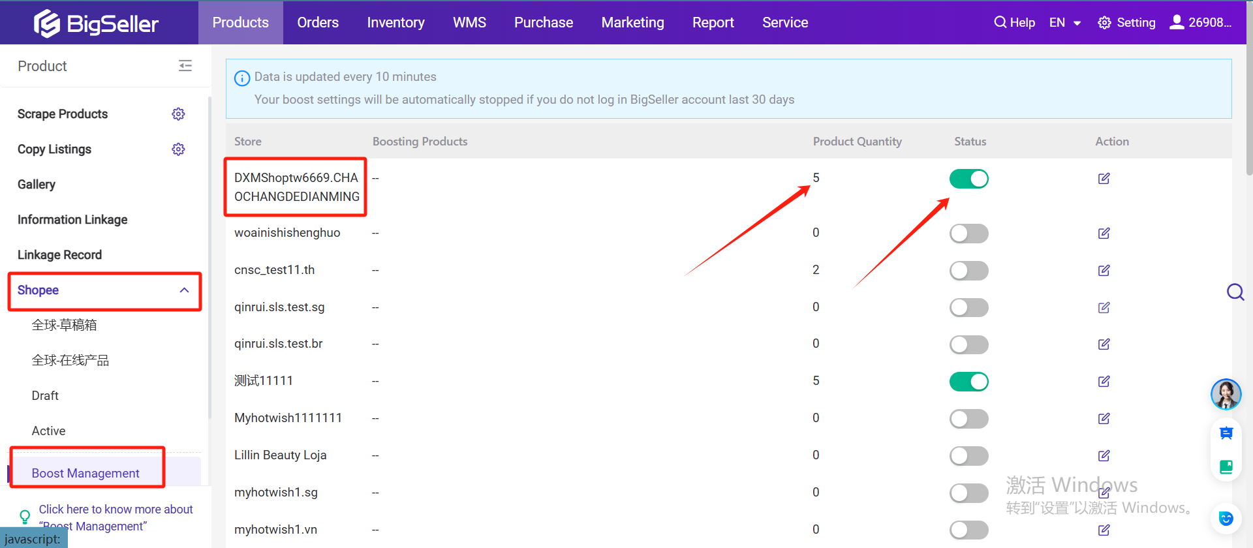Collapse the Product sidebar menu icon
Image resolution: width=1253 pixels, height=548 pixels.
(185, 66)
